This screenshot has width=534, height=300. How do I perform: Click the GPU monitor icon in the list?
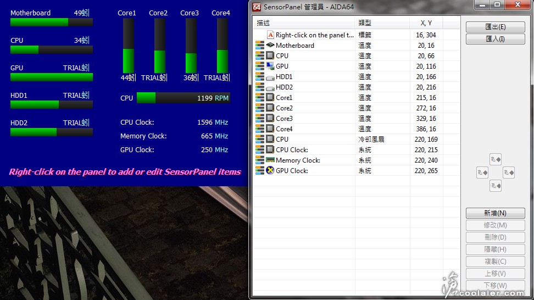[x=270, y=66]
